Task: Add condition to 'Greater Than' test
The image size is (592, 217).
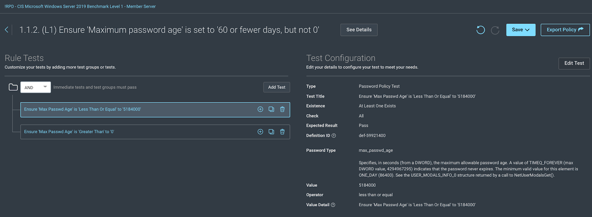Action: pyautogui.click(x=260, y=132)
